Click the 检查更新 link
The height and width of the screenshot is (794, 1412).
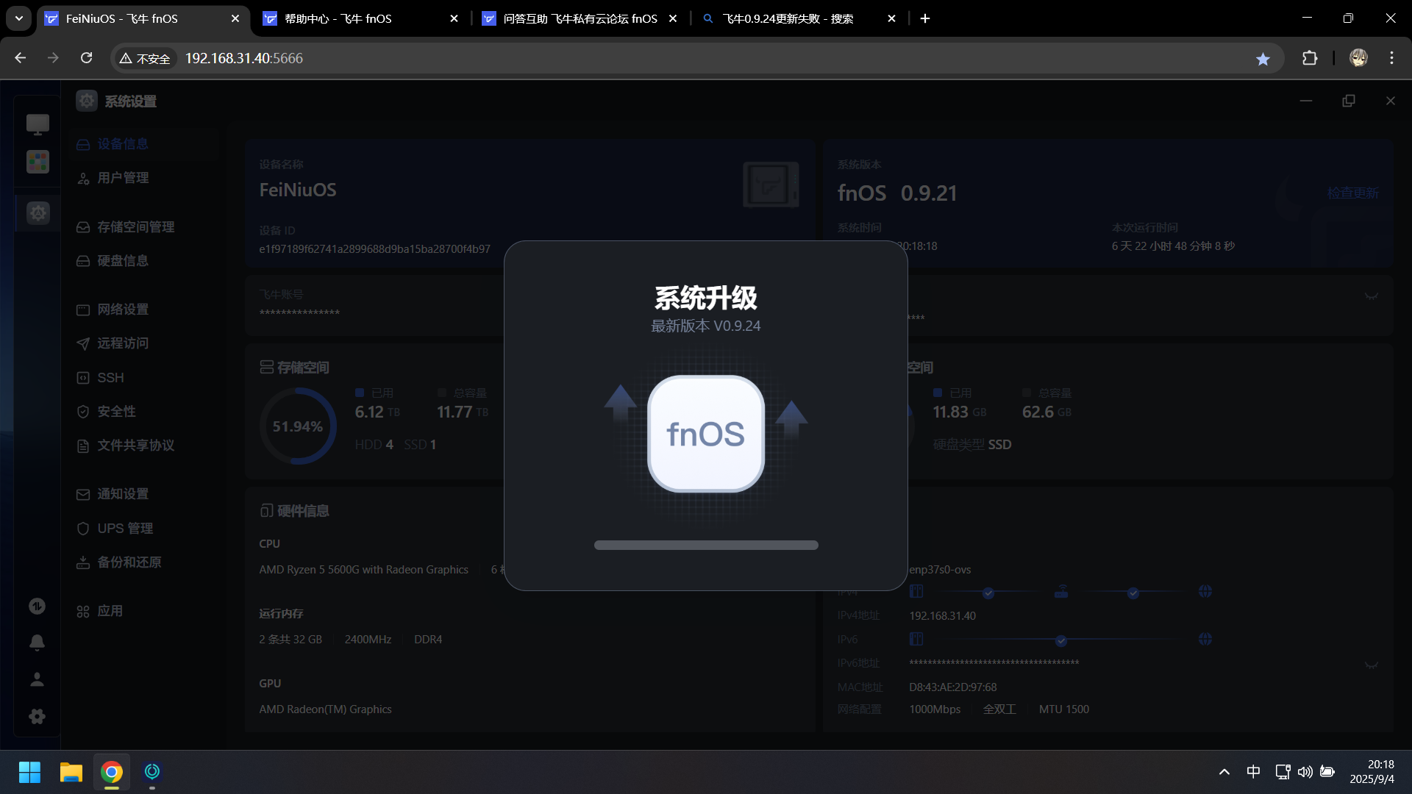1352,193
